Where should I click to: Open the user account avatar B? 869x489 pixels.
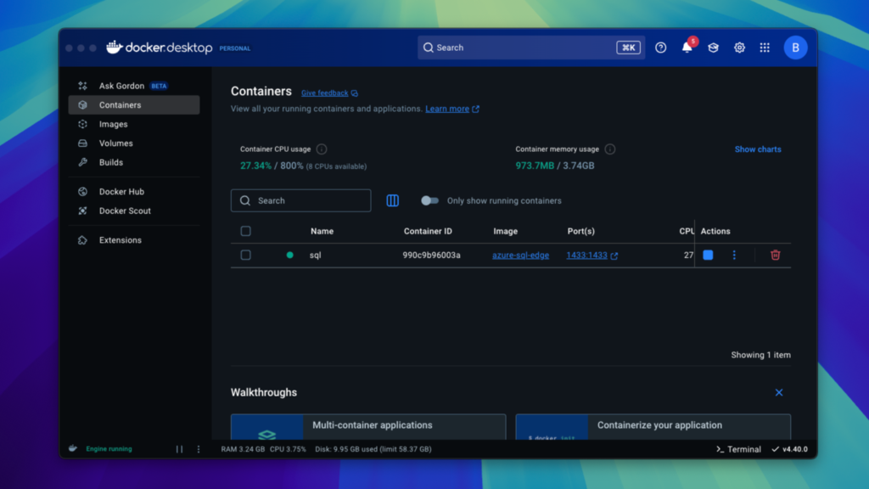795,48
